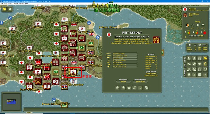This screenshot has width=210, height=114.
Task: Confirm with the checkmark button in Unit Report
Action: coord(140,88)
